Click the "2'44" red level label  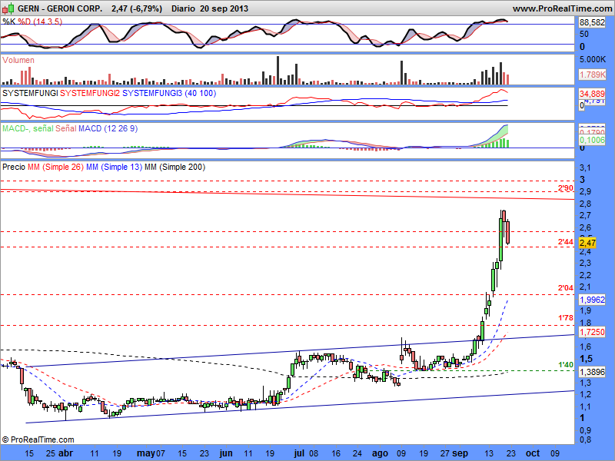566,242
